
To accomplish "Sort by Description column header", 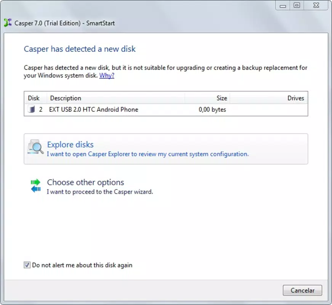I will (115, 98).
